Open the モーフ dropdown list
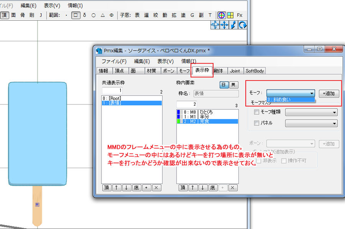345x229 pixels. [290, 93]
